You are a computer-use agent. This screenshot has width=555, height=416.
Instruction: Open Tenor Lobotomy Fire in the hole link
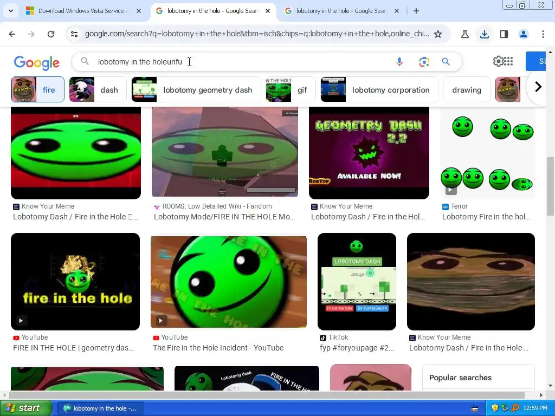click(486, 217)
